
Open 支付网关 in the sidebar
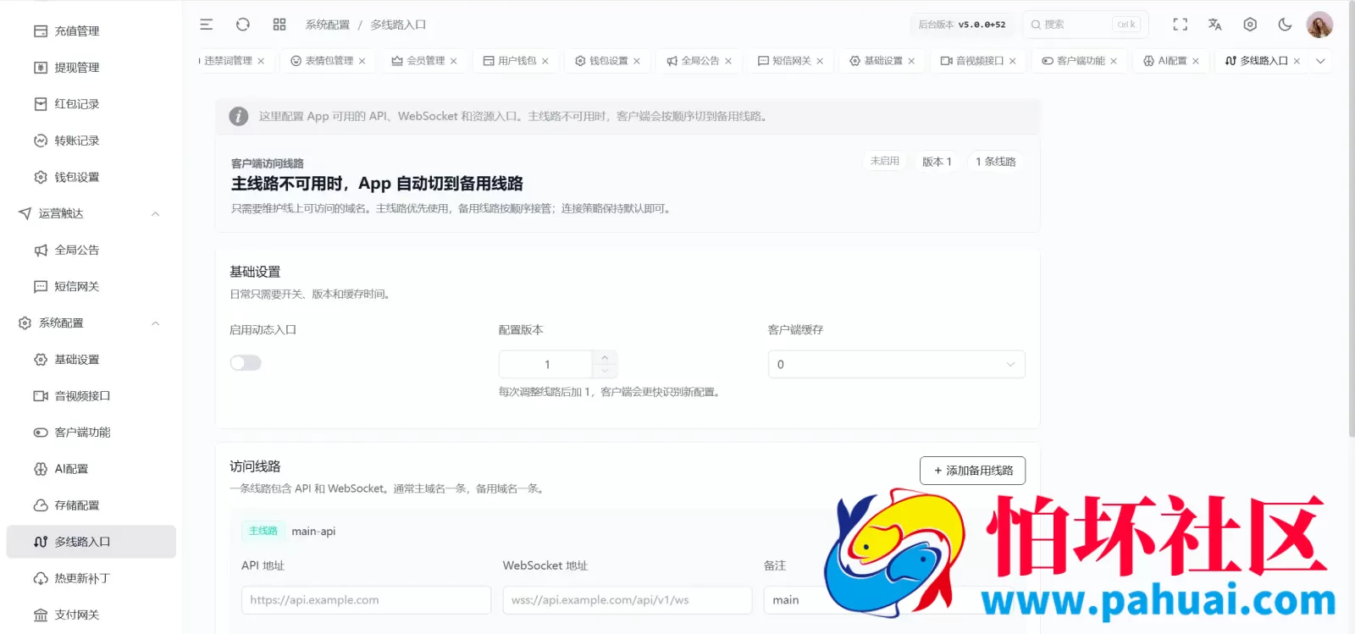(x=91, y=615)
